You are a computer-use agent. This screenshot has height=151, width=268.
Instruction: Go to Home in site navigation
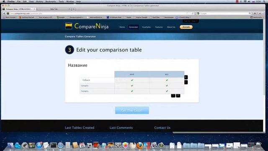point(122,27)
